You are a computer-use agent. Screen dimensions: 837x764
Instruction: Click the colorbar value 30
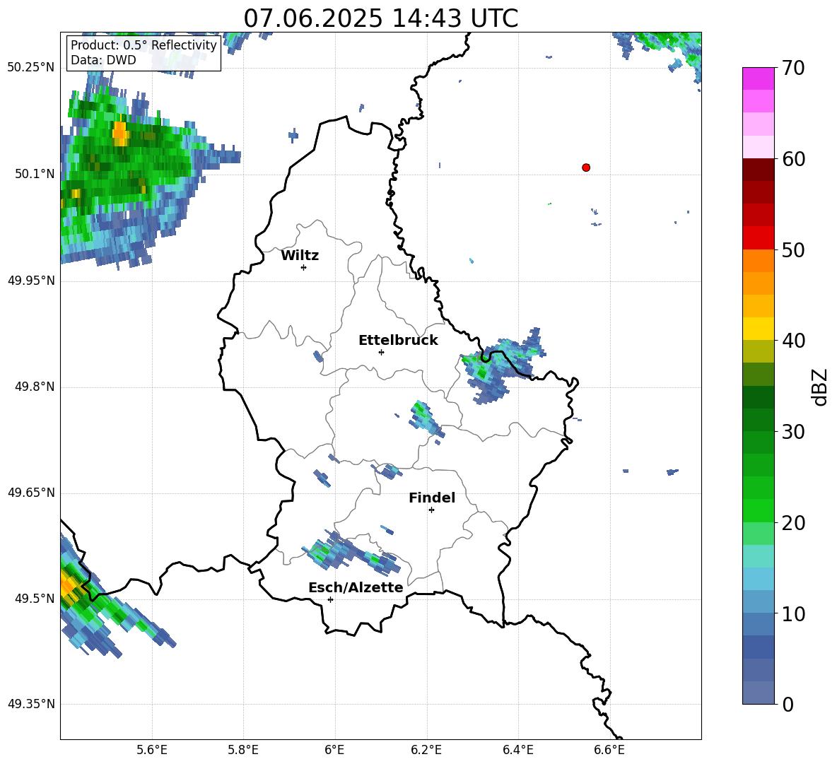pyautogui.click(x=793, y=432)
